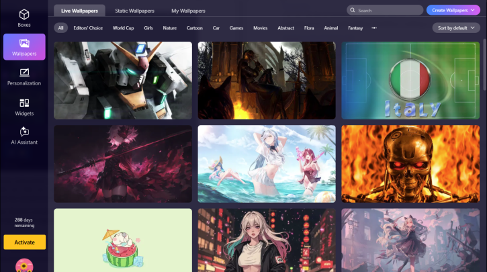Open the dark cathedral fire wallpaper thumbnail

[267, 81]
